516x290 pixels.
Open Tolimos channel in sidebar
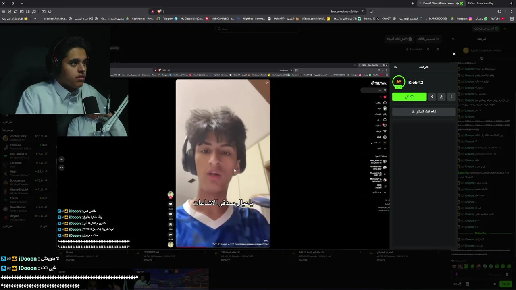(x=25, y=147)
